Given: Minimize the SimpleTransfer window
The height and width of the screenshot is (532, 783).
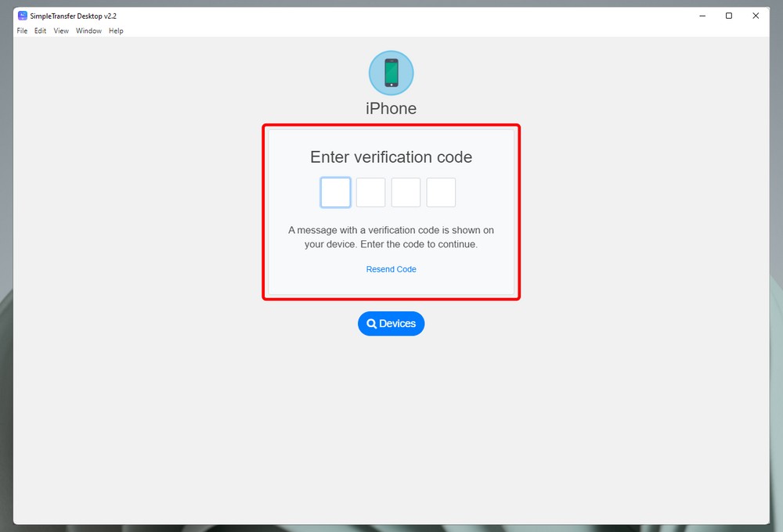Looking at the screenshot, I should click(x=702, y=16).
